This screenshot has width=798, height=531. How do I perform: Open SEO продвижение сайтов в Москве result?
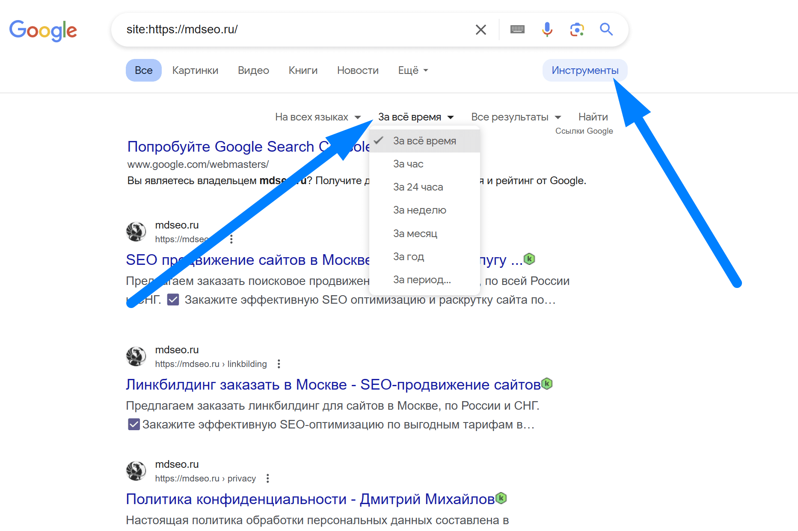point(248,260)
